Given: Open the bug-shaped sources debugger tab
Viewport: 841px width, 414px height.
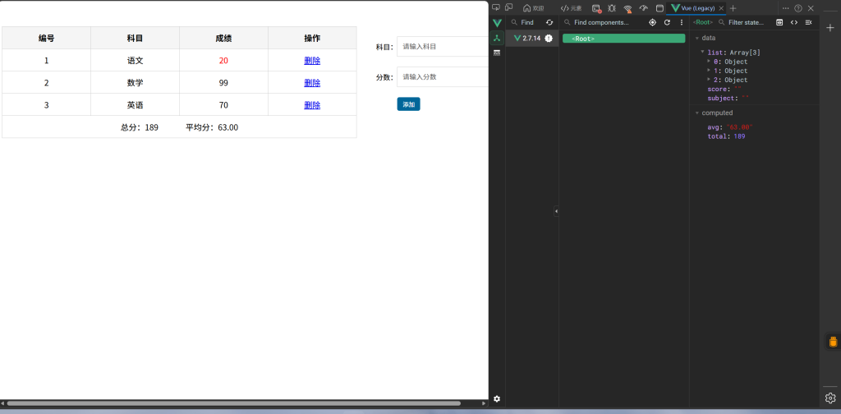Looking at the screenshot, I should [611, 8].
